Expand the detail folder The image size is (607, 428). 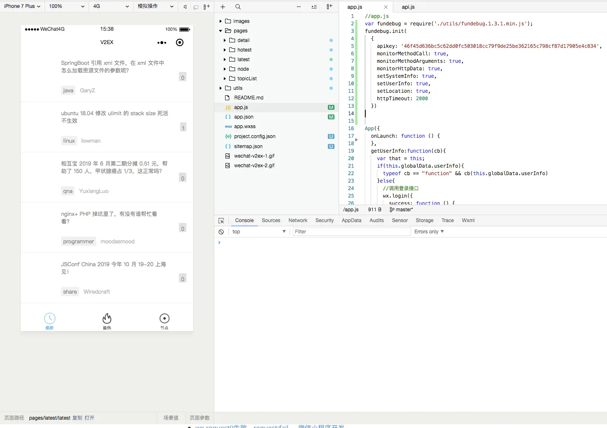pyautogui.click(x=225, y=40)
